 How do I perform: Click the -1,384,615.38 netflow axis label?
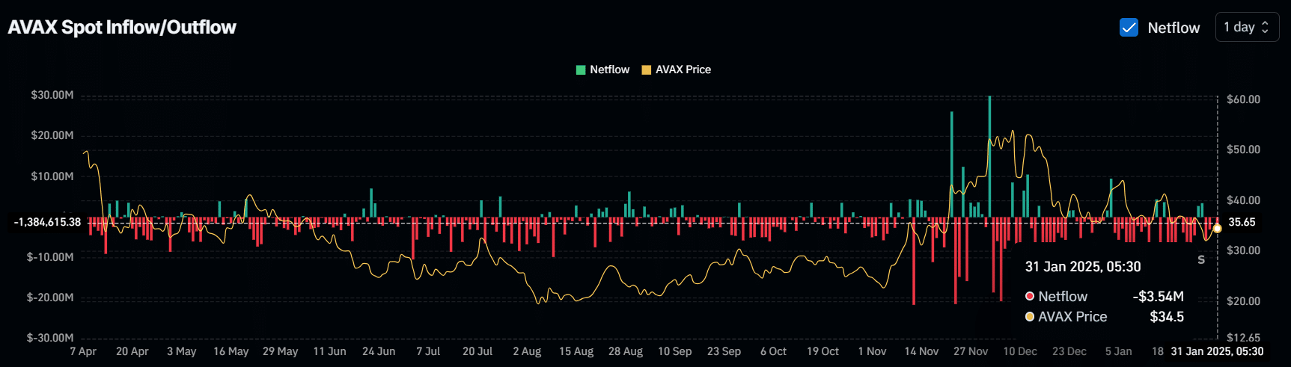(46, 222)
